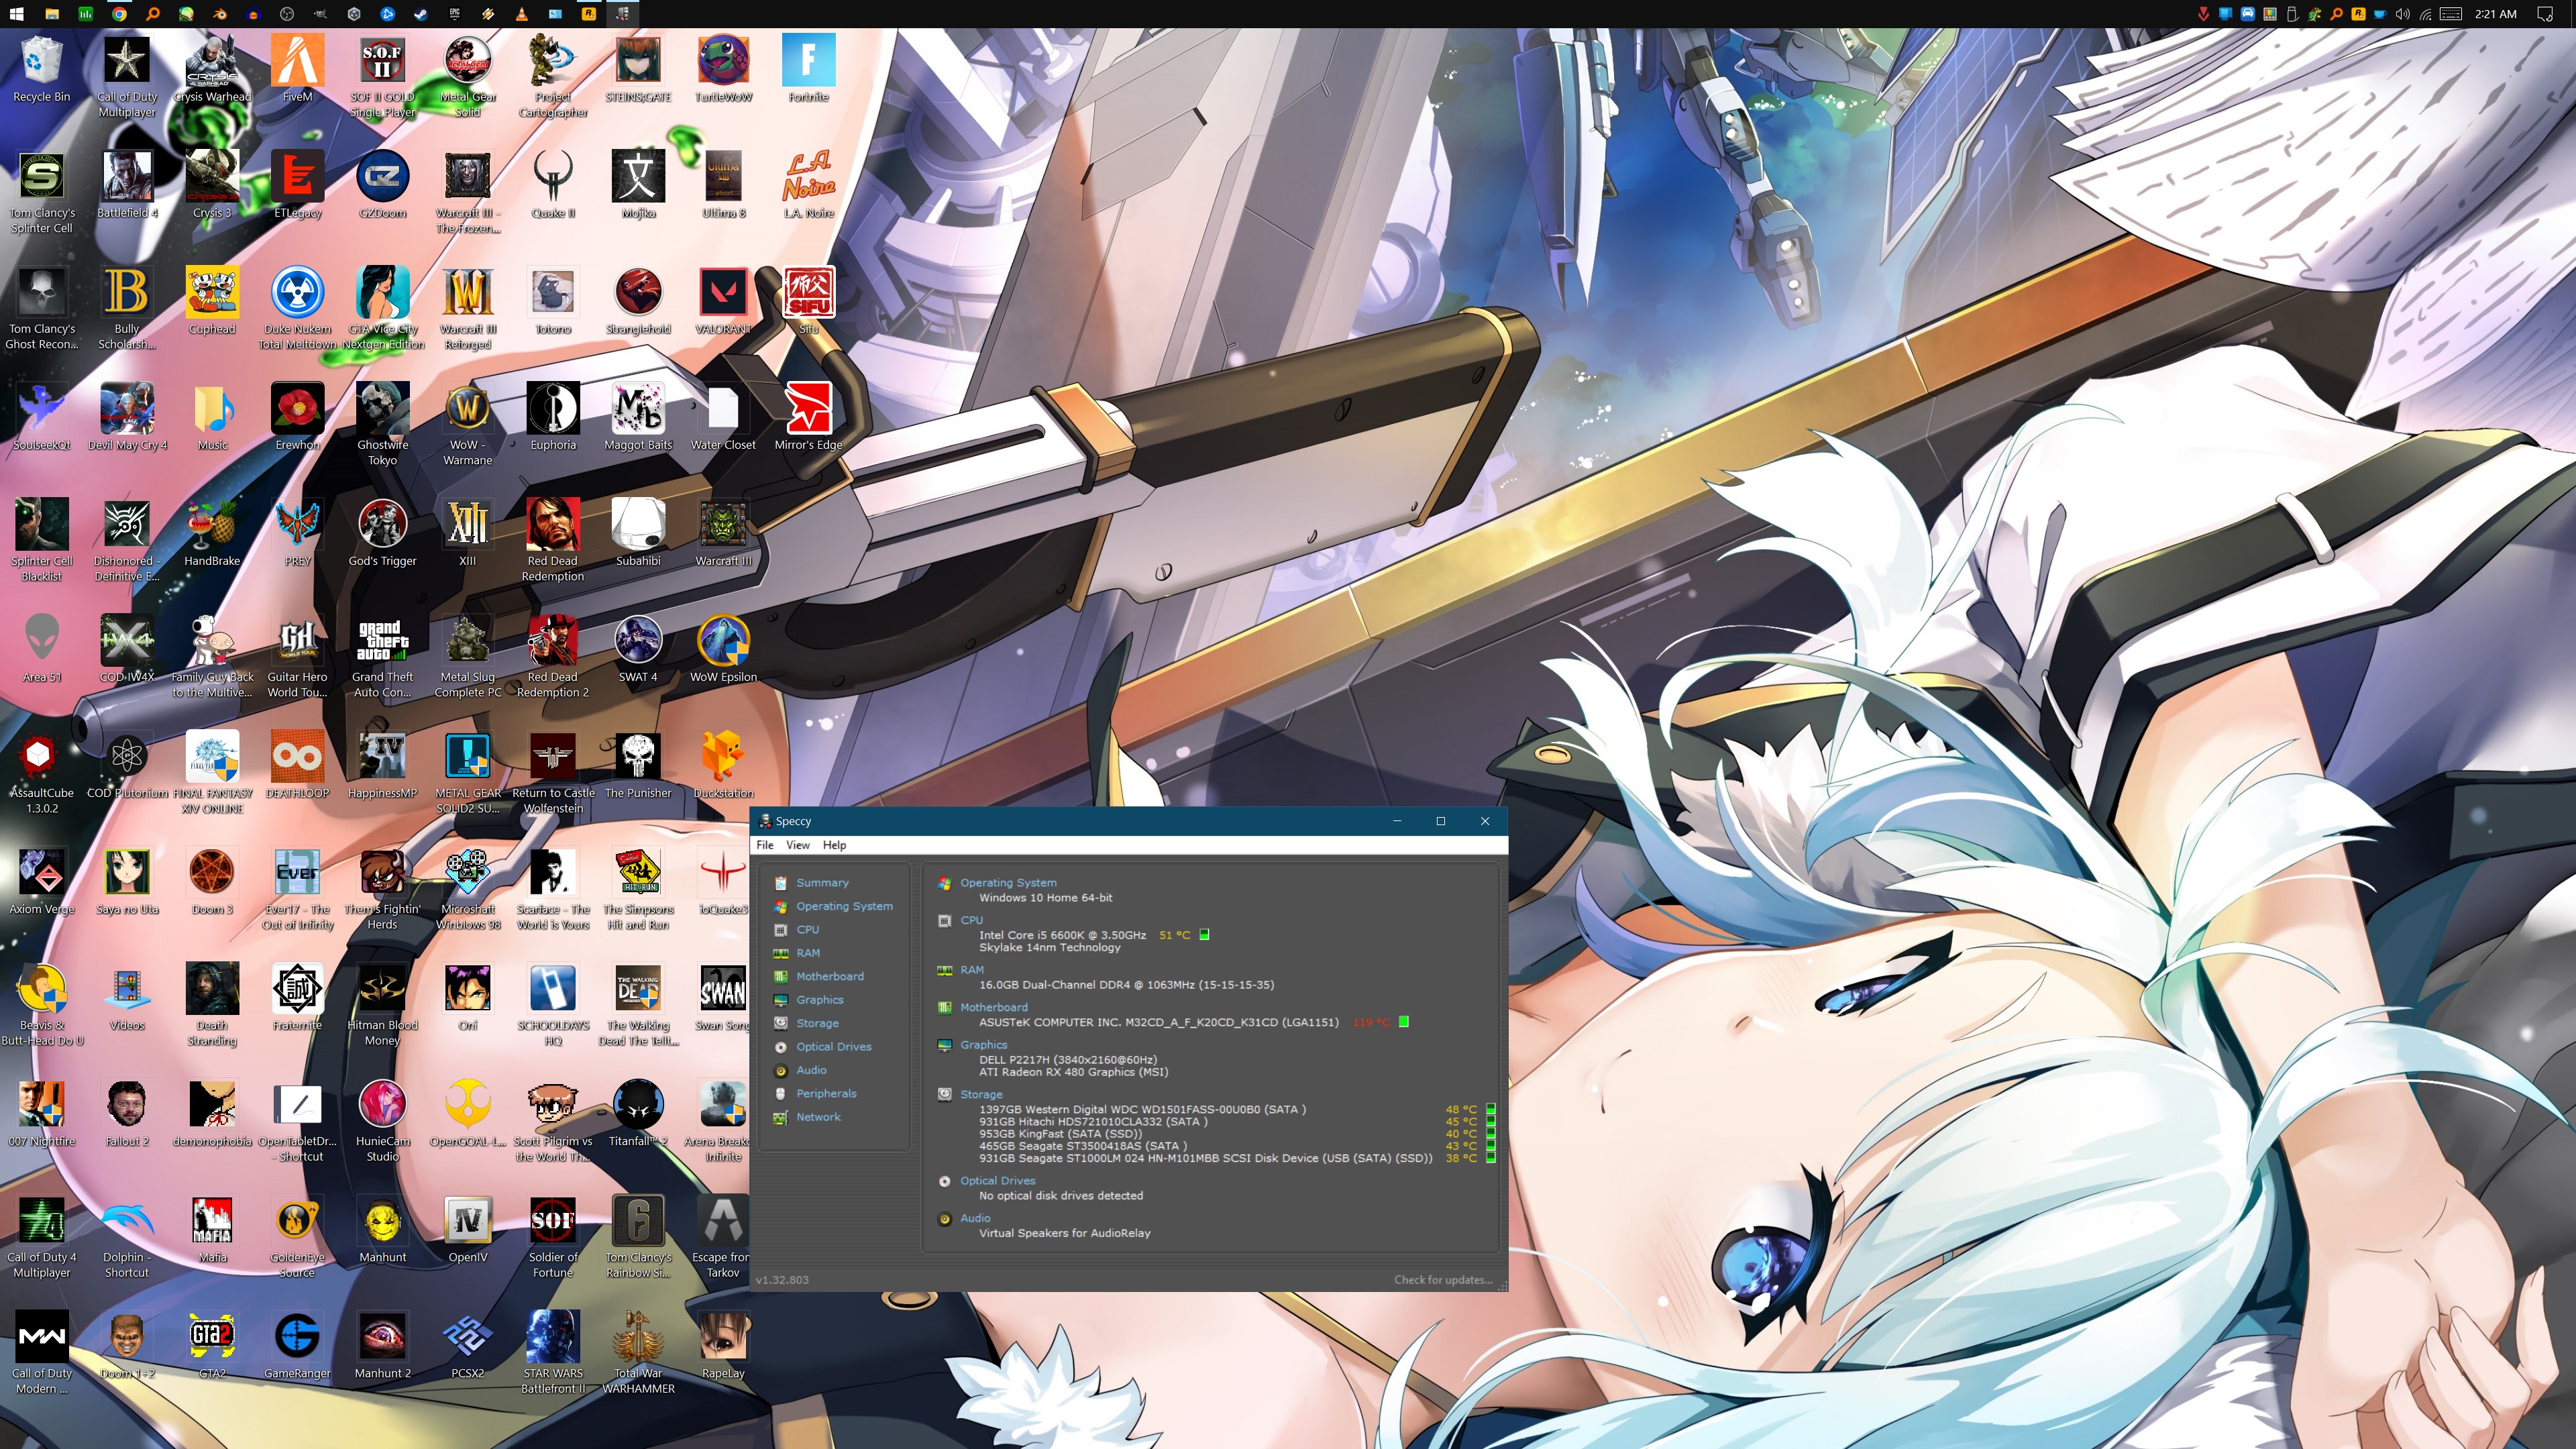Click Check for updates in Speccy

[1443, 1280]
